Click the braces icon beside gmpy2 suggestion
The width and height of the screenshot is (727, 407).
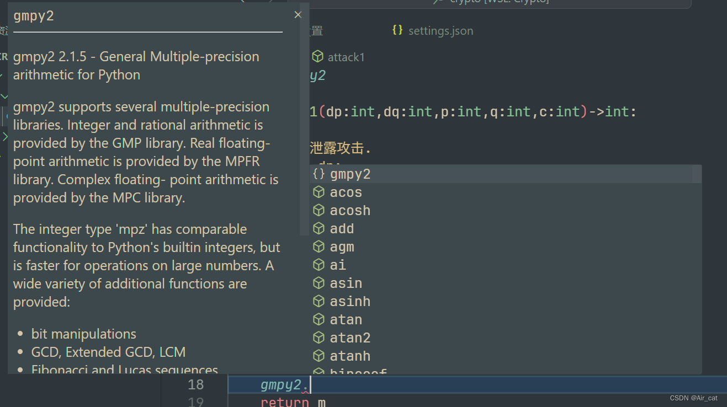pos(319,174)
